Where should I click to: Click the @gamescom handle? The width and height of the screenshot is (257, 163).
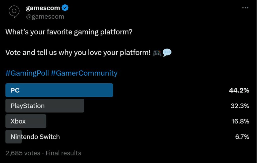[x=45, y=16]
